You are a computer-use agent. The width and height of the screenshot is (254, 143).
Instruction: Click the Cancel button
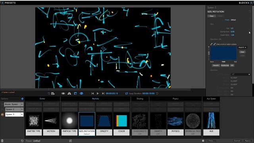[237, 141]
